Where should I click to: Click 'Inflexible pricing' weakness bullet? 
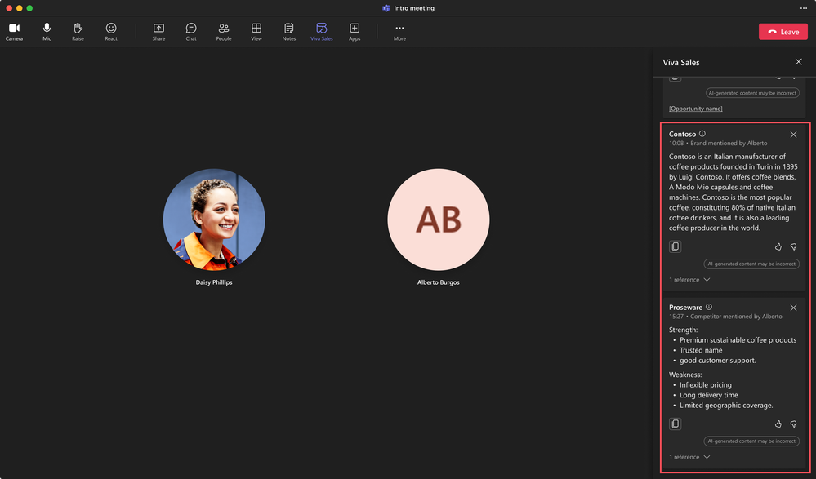(x=705, y=385)
